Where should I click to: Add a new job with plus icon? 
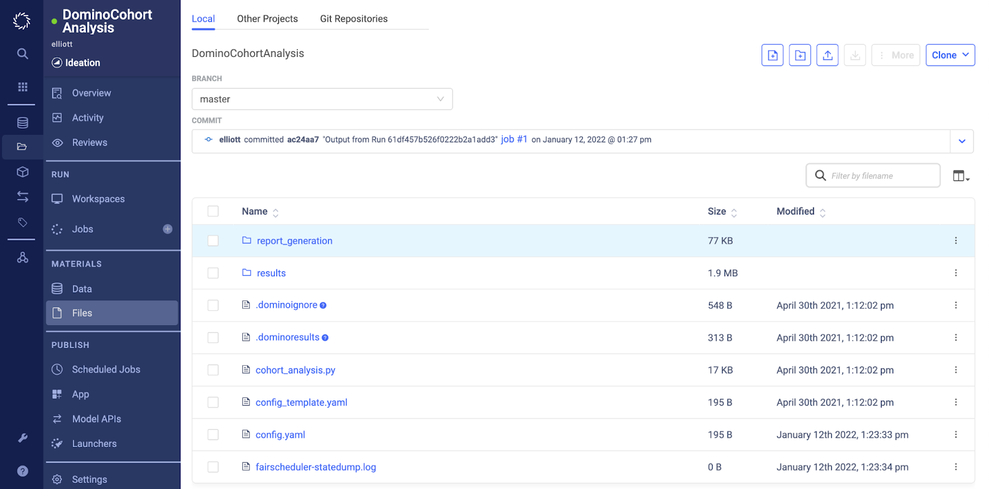click(168, 229)
